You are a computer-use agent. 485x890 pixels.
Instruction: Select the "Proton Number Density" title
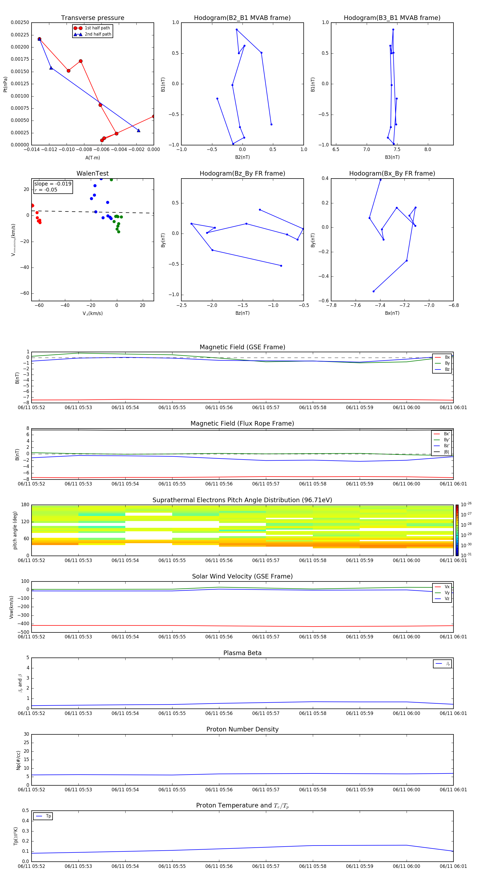242,729
